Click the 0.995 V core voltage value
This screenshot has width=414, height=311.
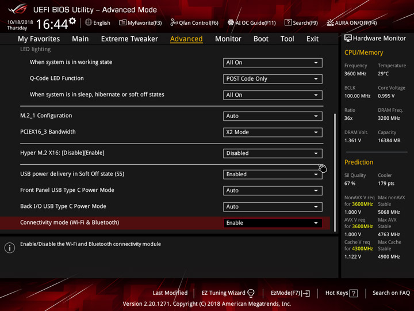386,96
